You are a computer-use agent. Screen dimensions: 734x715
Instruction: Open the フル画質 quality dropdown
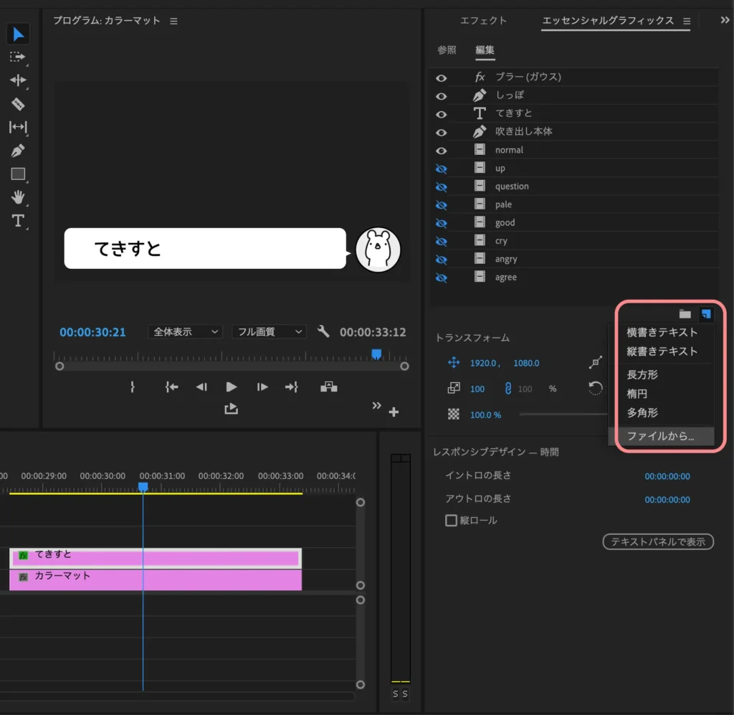pyautogui.click(x=269, y=332)
